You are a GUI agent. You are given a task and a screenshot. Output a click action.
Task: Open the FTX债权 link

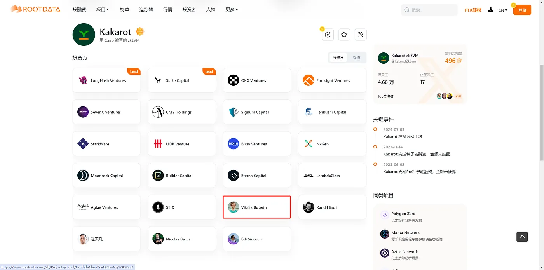point(473,10)
